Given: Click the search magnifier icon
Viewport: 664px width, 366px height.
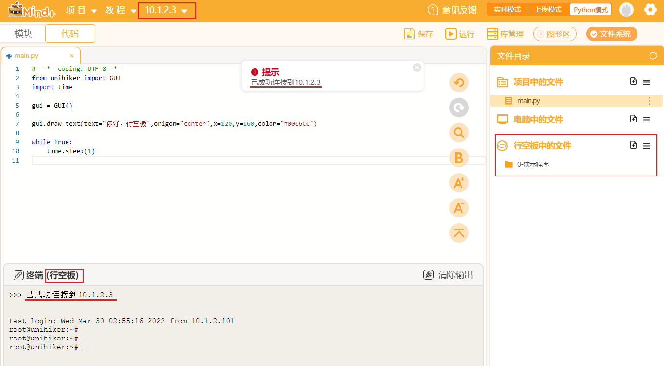Looking at the screenshot, I should point(459,133).
